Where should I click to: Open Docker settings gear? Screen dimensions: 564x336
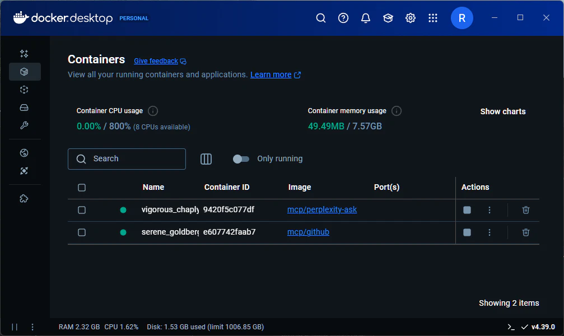[411, 18]
